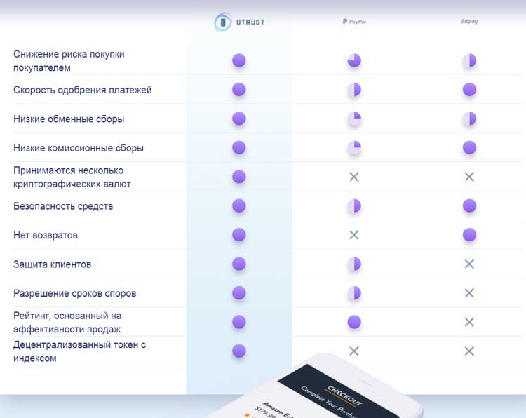
Task: Click bitpay X mark for Разрешение сроков споров
Action: pyautogui.click(x=469, y=293)
